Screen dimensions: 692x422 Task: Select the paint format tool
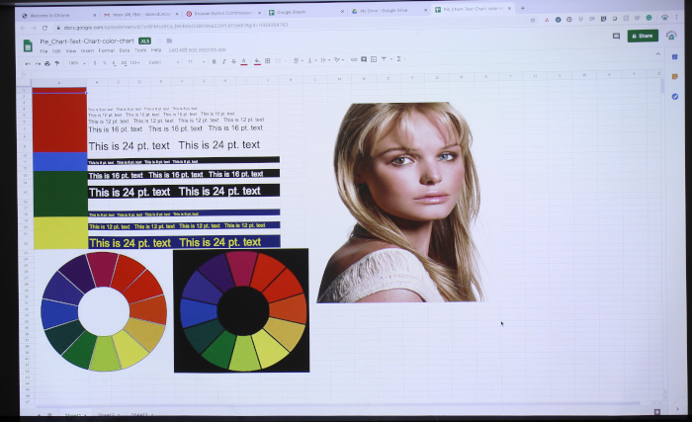[x=57, y=63]
